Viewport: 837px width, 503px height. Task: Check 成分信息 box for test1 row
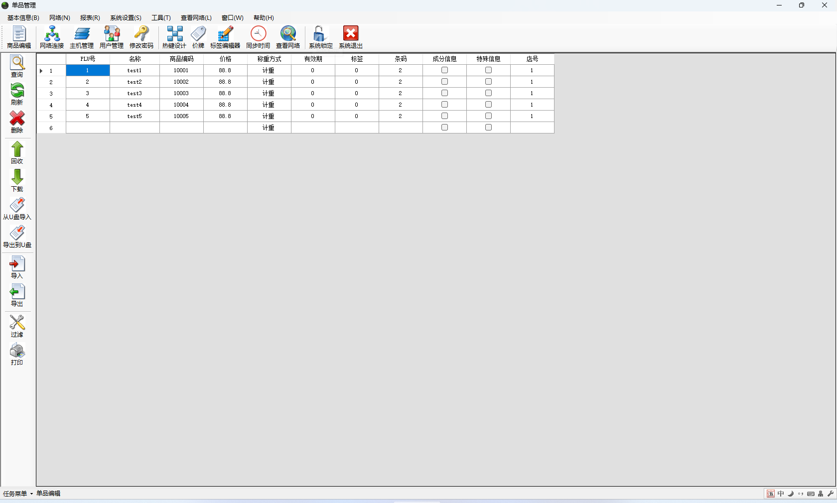pyautogui.click(x=444, y=70)
